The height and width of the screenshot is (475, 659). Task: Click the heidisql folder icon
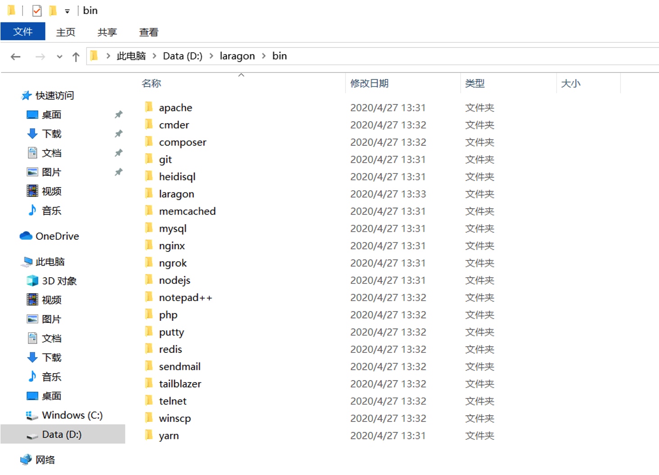[x=149, y=176]
